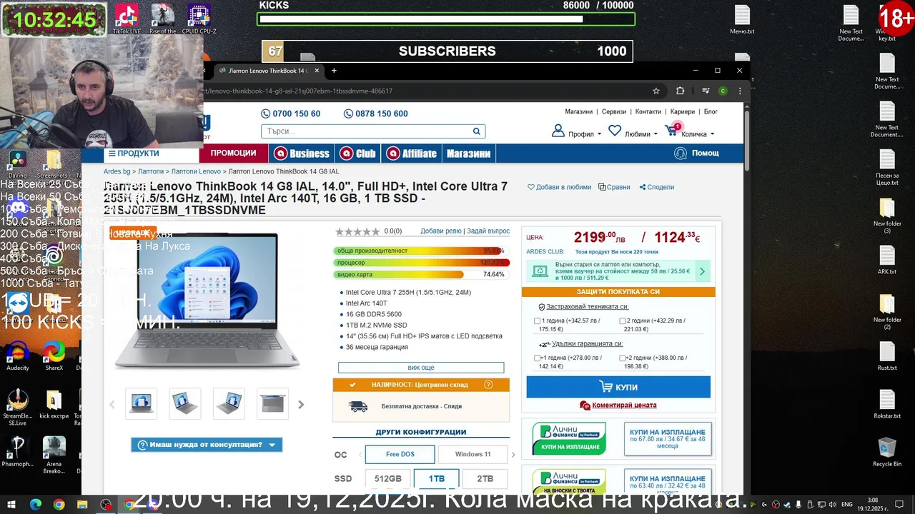The height and width of the screenshot is (514, 915).
Task: Bookmark this page with the star icon
Action: (x=656, y=91)
